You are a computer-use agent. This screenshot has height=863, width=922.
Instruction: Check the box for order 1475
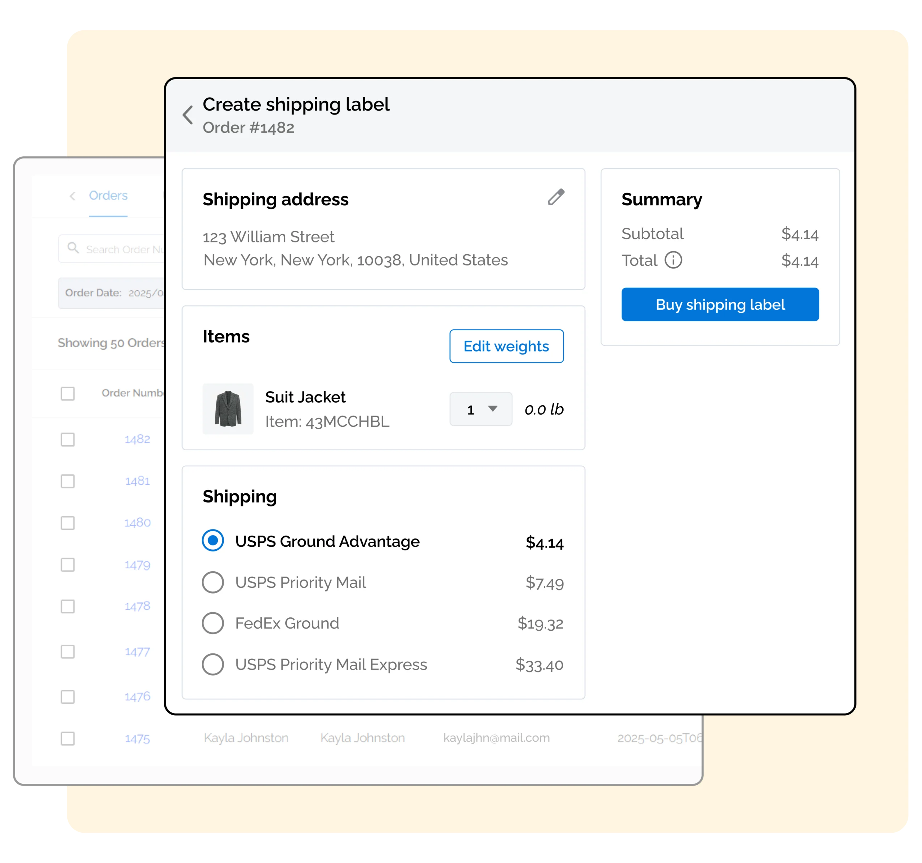pyautogui.click(x=68, y=738)
